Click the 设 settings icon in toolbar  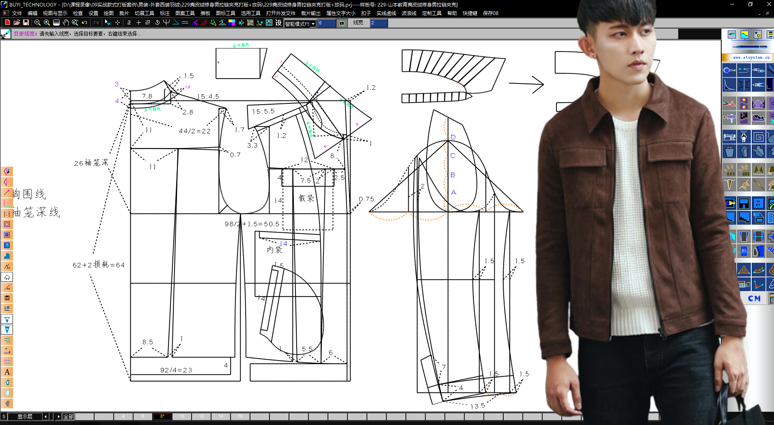coord(278,23)
